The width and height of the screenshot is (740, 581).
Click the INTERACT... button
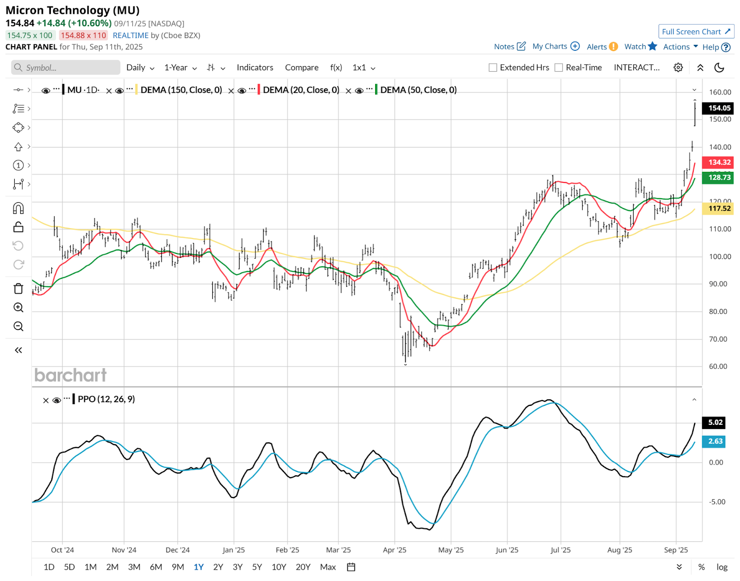click(636, 67)
